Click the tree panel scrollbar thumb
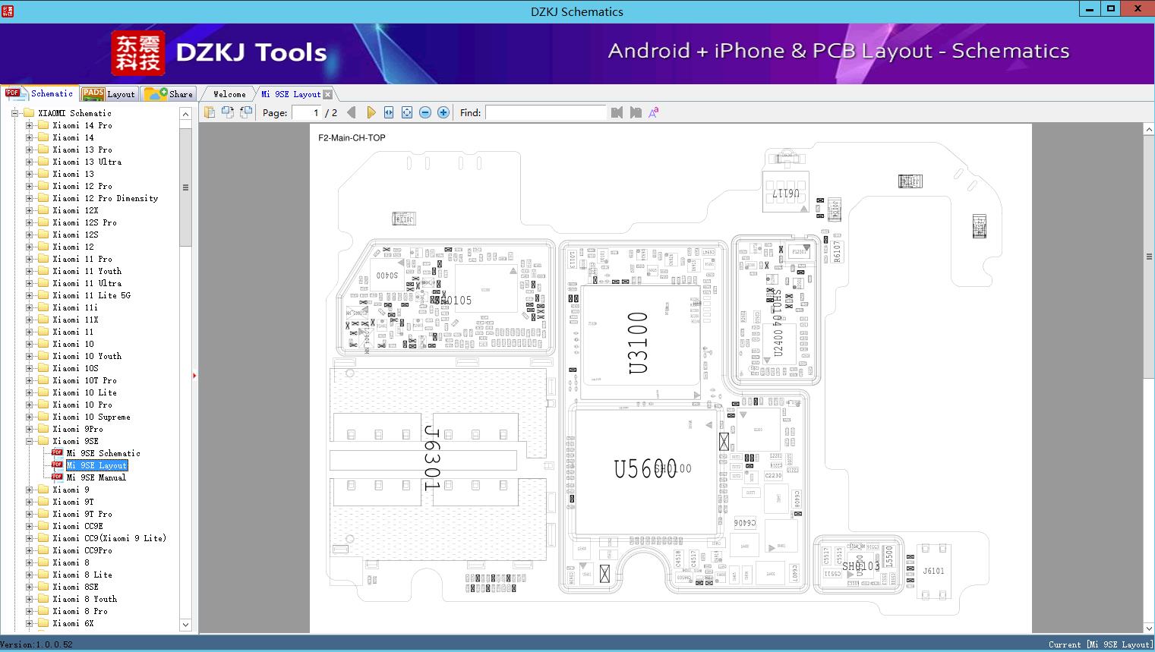Image resolution: width=1155 pixels, height=652 pixels. (185, 187)
